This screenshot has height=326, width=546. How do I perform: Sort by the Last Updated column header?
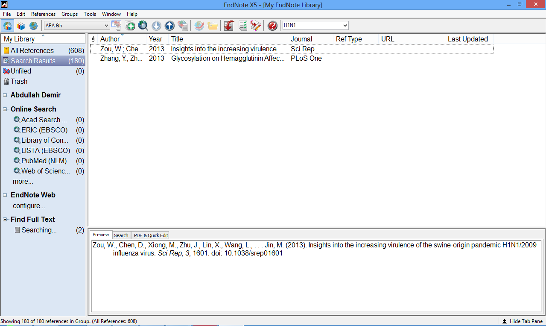click(469, 39)
